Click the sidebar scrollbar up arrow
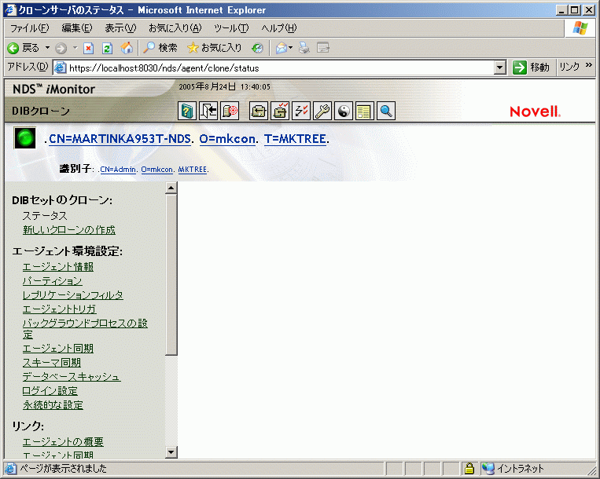 pos(171,188)
